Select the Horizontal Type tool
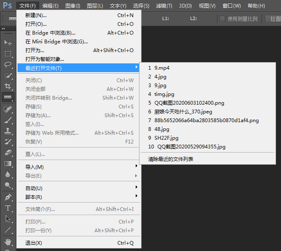Viewport: 281px width, 251px height. pos(8,208)
